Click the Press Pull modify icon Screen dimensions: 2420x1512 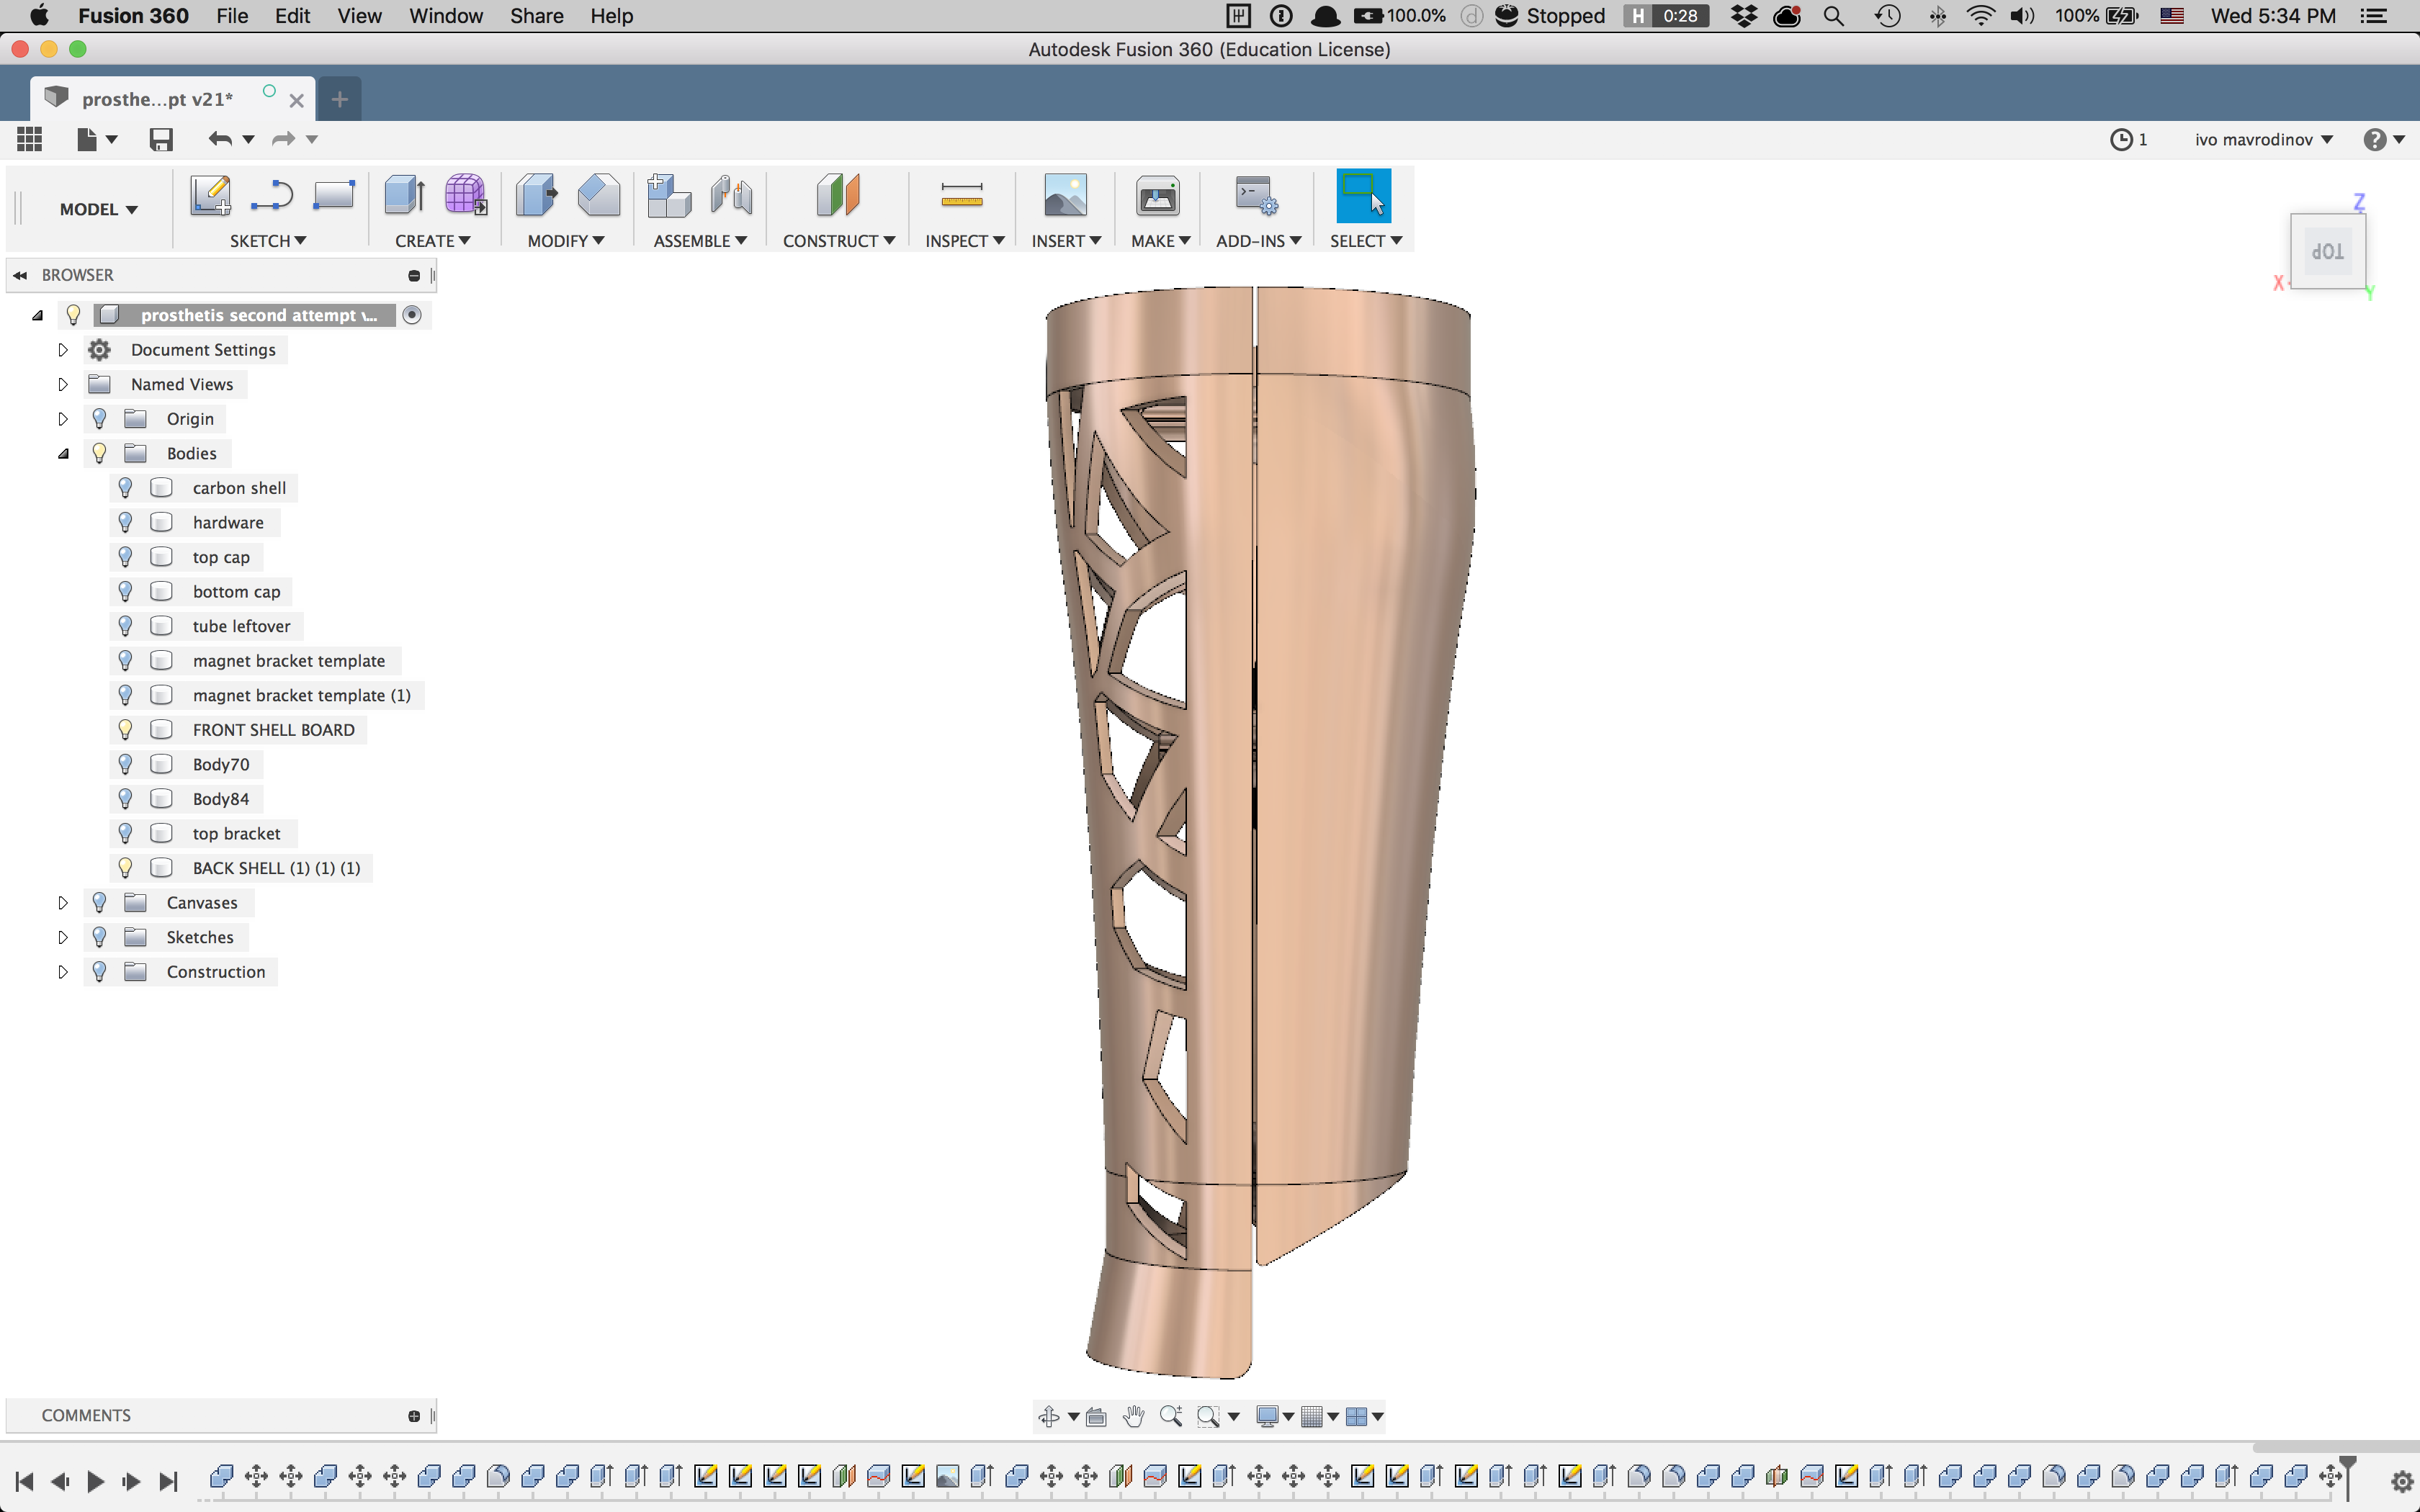point(537,195)
